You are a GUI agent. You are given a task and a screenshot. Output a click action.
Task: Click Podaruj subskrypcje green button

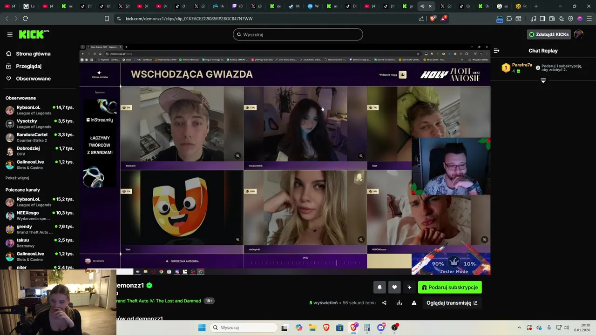[450, 288]
